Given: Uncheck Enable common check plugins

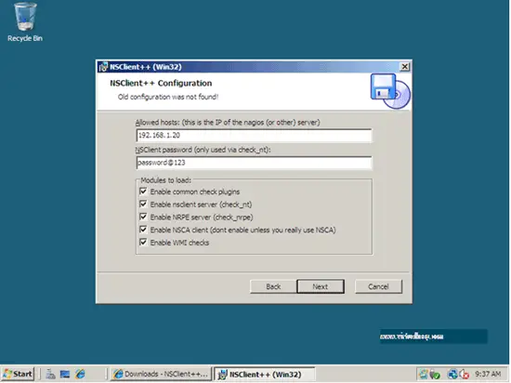Looking at the screenshot, I should pyautogui.click(x=143, y=191).
